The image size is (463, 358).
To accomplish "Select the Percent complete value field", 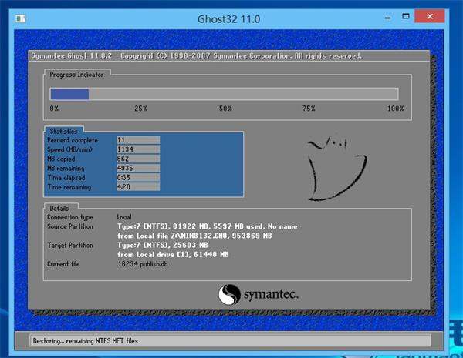I will (137, 140).
